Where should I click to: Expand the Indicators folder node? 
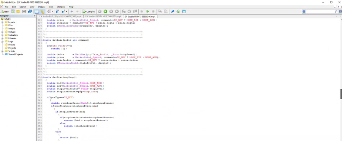pos(2,35)
